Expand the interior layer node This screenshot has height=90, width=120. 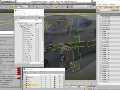(x=24, y=83)
